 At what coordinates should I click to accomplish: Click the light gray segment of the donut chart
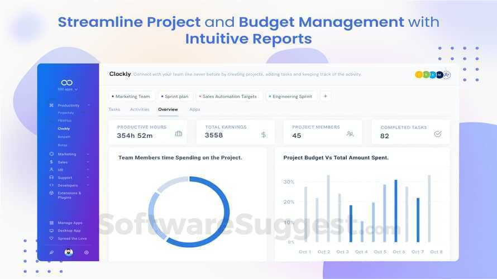click(x=171, y=184)
